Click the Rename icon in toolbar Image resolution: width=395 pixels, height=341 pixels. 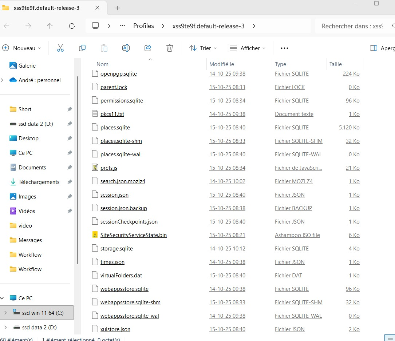point(126,48)
